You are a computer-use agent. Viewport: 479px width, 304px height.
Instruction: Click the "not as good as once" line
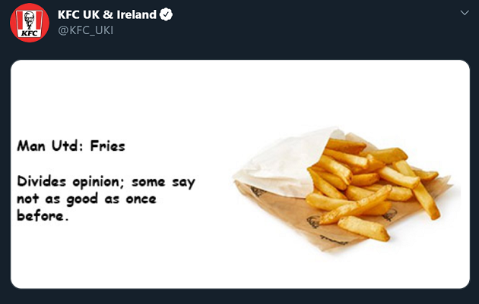(86, 199)
